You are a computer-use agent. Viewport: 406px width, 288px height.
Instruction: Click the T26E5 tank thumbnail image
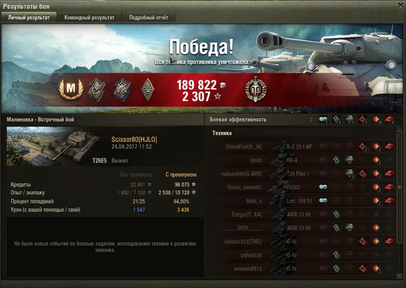(x=57, y=146)
